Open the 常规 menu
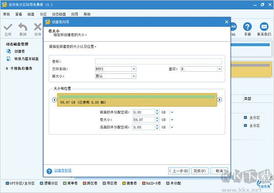 click(6, 14)
